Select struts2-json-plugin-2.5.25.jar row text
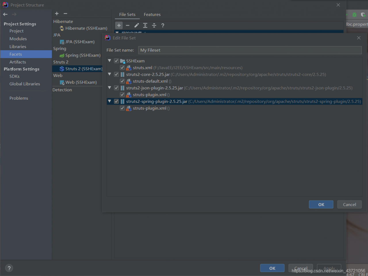368x276 pixels. tap(154, 88)
